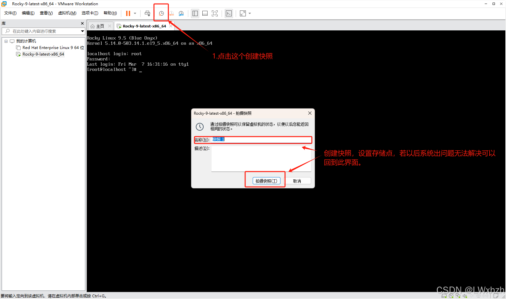This screenshot has width=506, height=299.
Task: Click the take snapshot clock icon in the toolbar
Action: pyautogui.click(x=161, y=13)
